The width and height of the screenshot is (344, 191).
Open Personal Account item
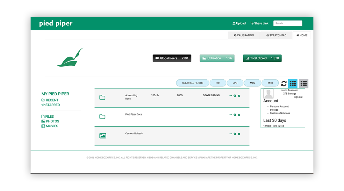pyautogui.click(x=279, y=107)
